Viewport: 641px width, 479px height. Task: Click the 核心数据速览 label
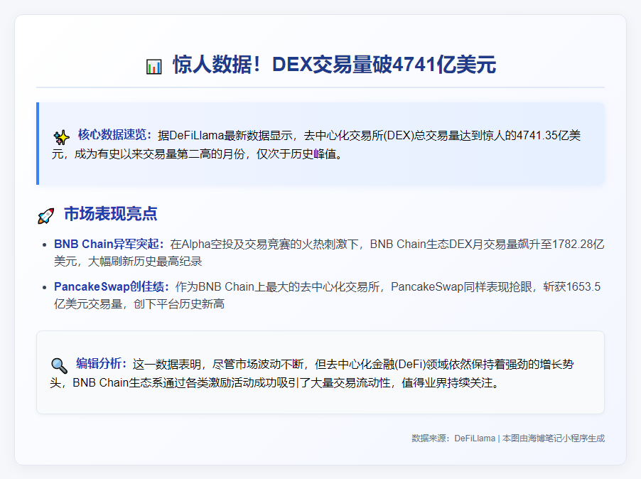115,135
